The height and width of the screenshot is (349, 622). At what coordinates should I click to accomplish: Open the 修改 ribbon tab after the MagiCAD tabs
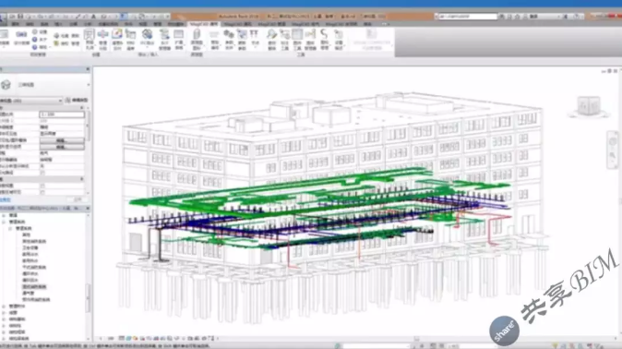(367, 24)
